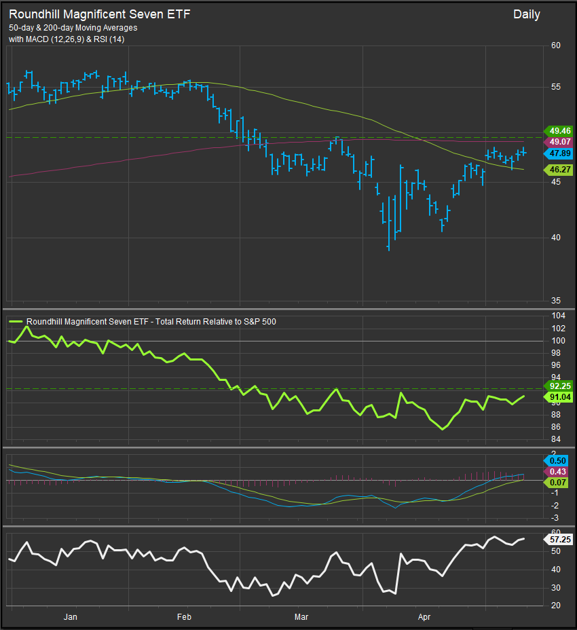Click the 35 label on the price axis
This screenshot has width=577, height=630.
(x=556, y=301)
